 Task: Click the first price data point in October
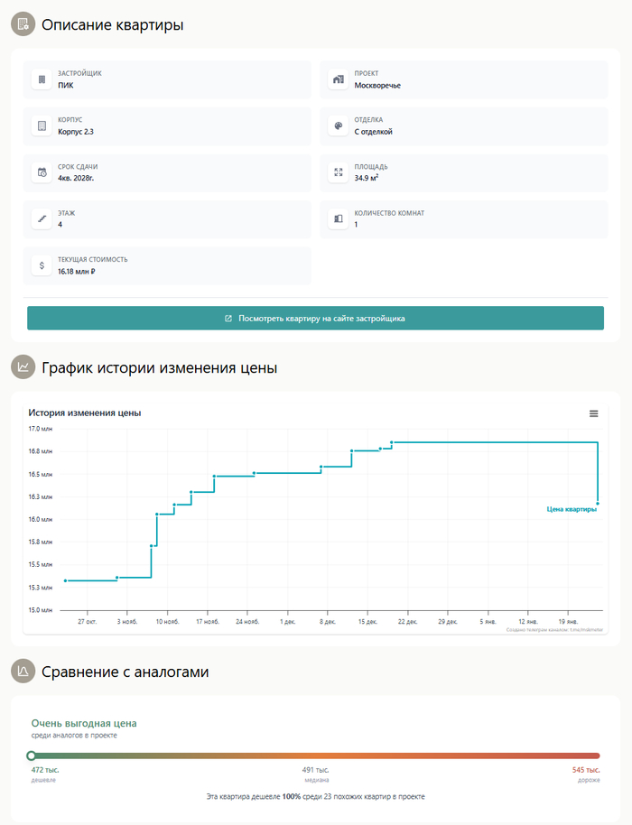[x=66, y=580]
